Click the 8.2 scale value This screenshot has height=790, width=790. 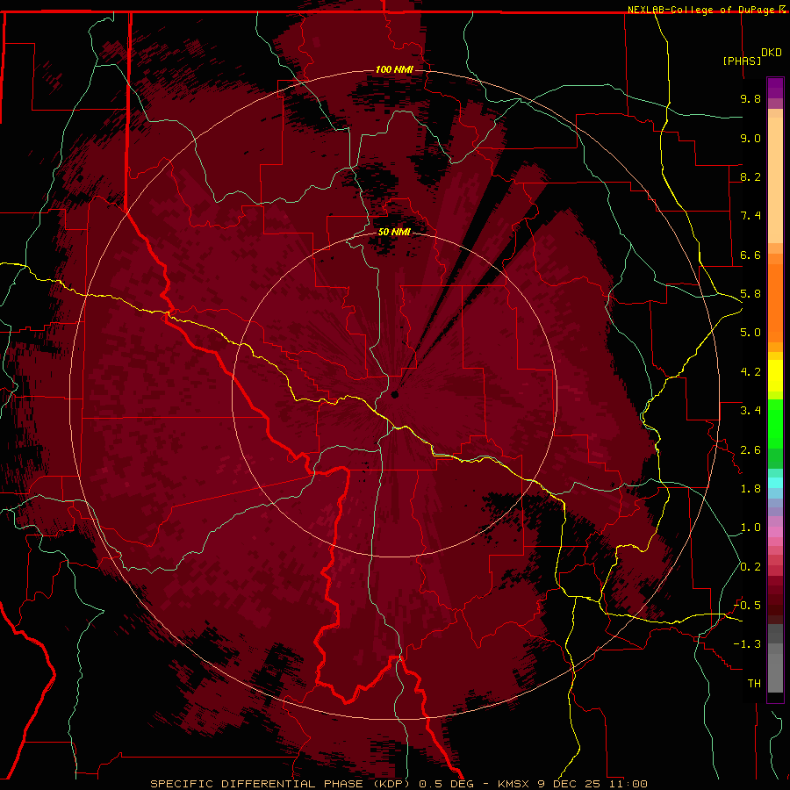pos(750,176)
